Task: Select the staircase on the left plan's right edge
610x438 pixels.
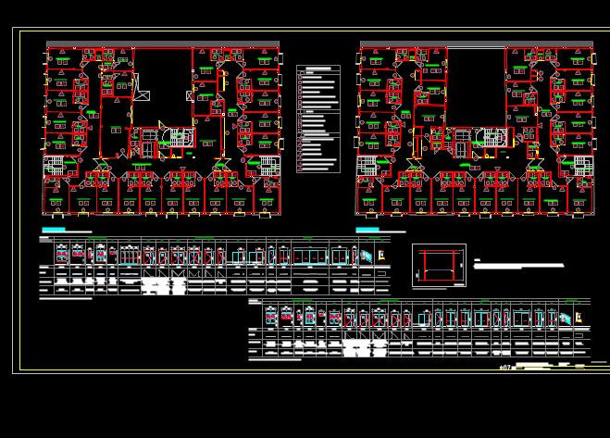Action: tap(270, 166)
